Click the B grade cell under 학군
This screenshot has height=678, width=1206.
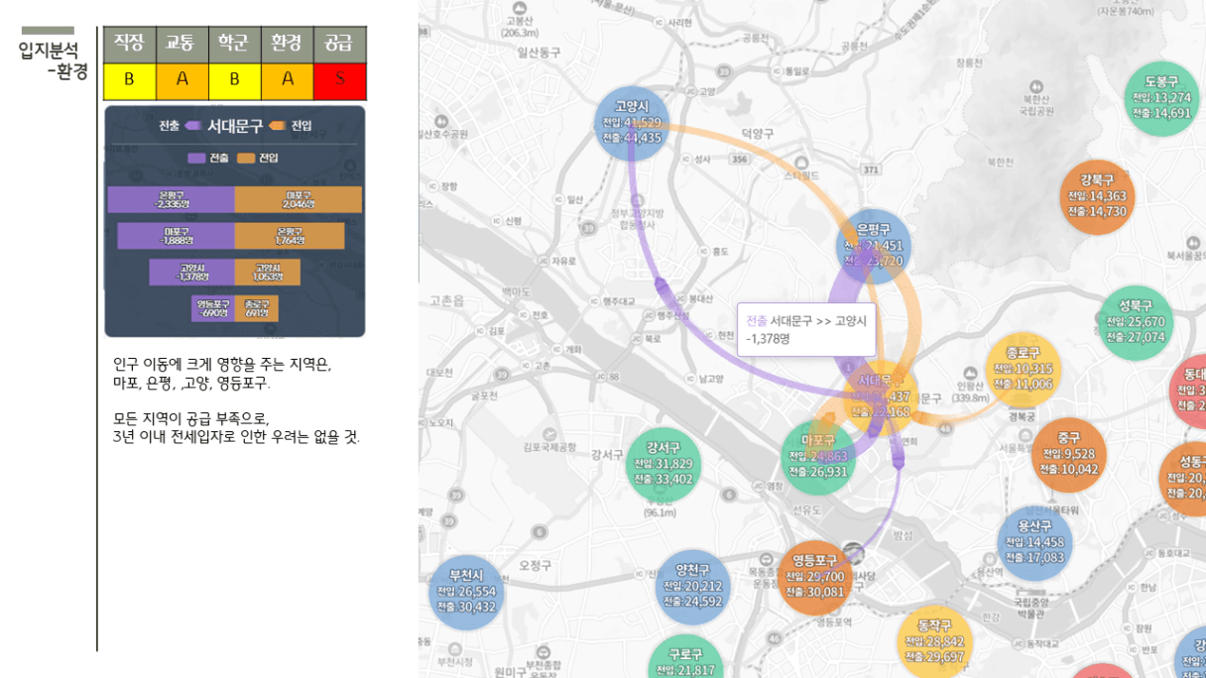tap(234, 80)
